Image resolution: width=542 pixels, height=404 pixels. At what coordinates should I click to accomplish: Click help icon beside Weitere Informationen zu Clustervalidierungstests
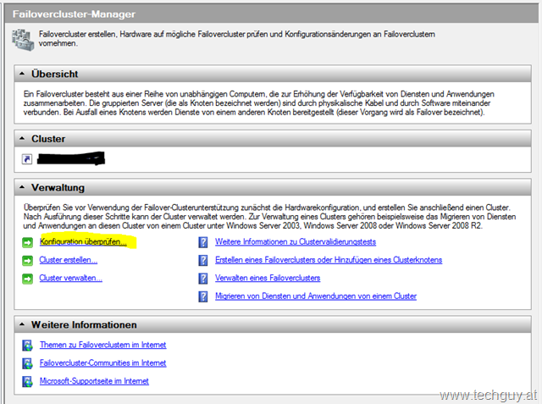tap(203, 242)
